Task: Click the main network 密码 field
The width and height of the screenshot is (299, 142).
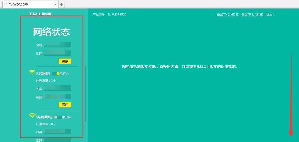Action: [x=57, y=53]
